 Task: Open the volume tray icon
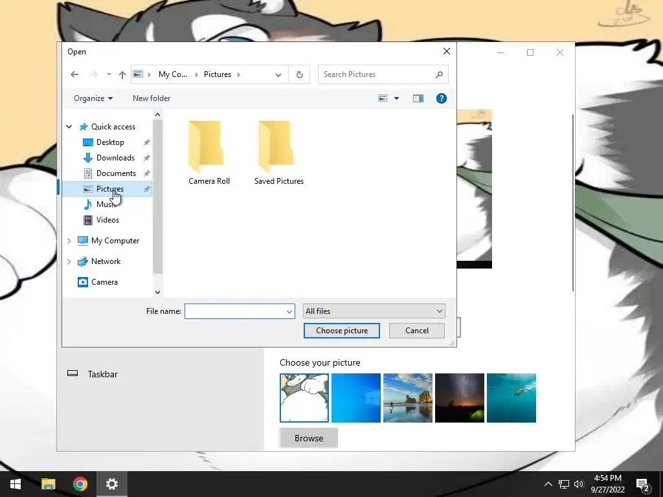[x=579, y=484]
